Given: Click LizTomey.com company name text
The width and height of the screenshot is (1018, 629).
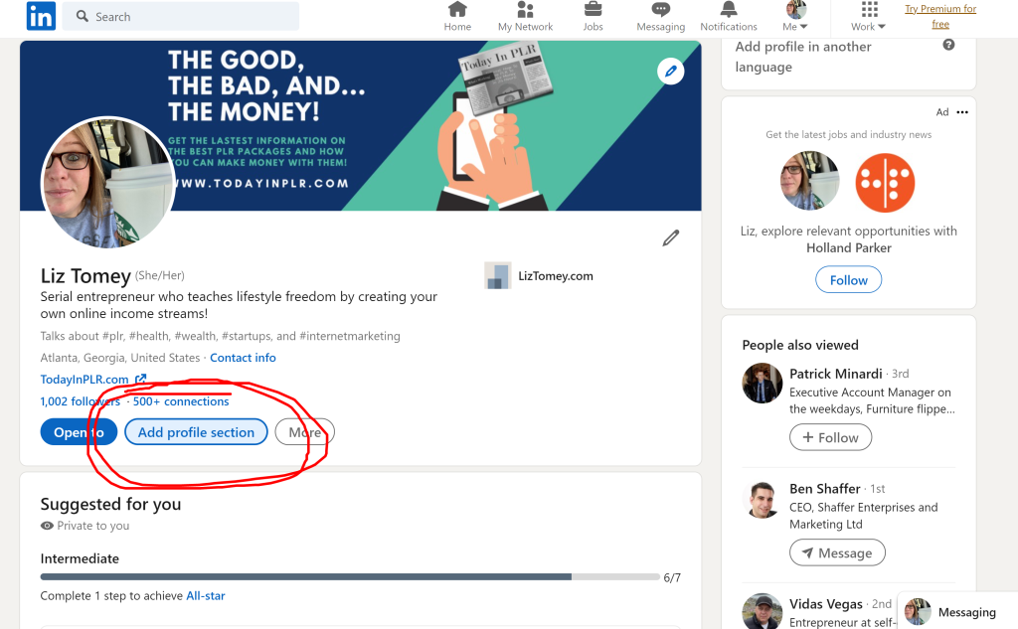Looking at the screenshot, I should pos(555,276).
